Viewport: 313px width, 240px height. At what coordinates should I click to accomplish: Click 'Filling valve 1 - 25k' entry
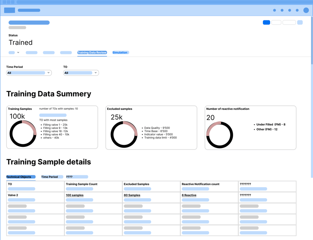(55, 125)
